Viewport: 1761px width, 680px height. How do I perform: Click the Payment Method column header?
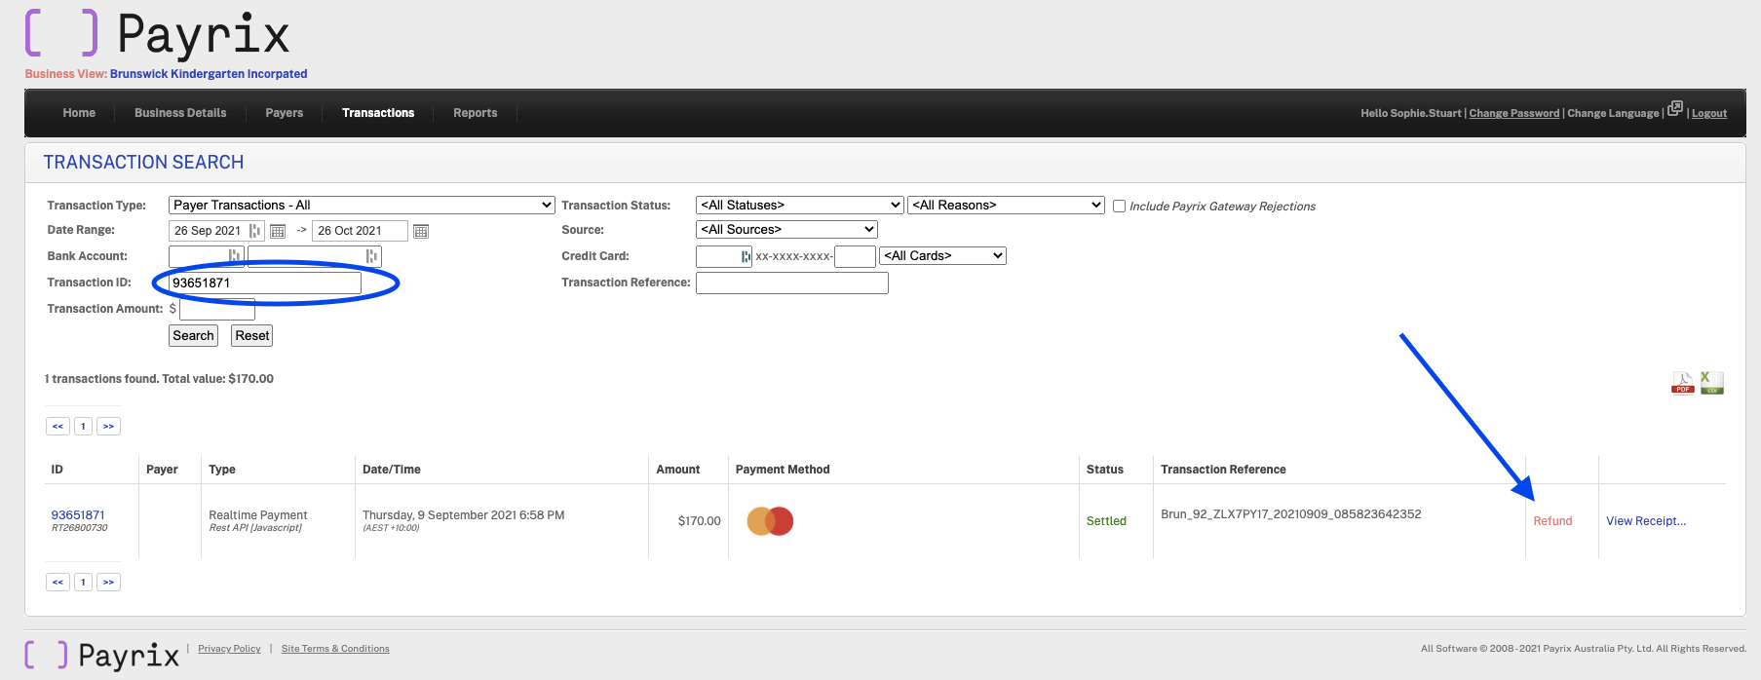[x=783, y=470]
